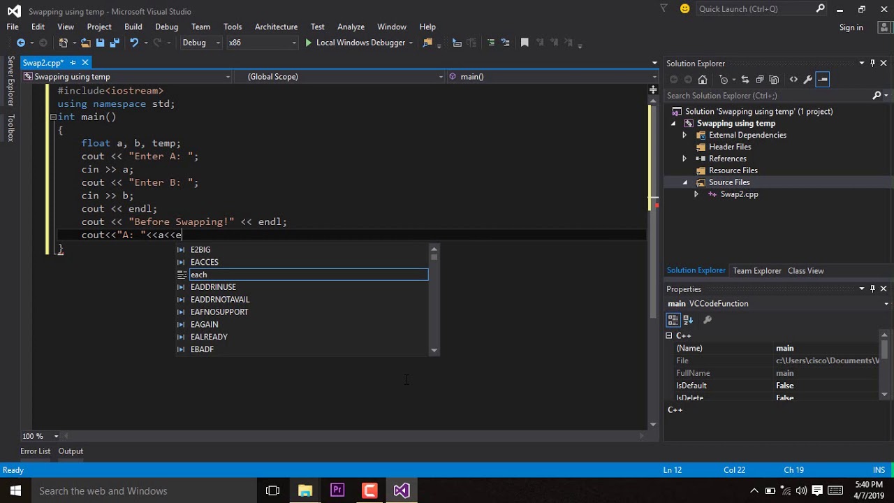This screenshot has height=503, width=894.
Task: Open the File menu
Action: point(13,27)
